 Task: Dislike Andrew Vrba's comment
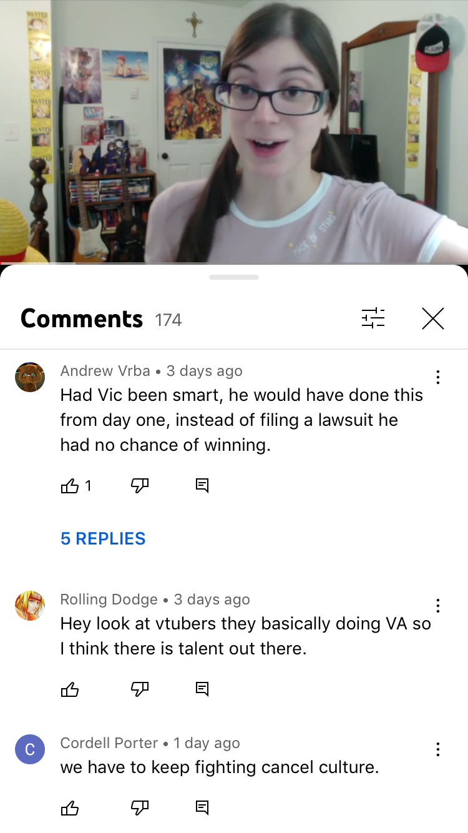coord(140,485)
